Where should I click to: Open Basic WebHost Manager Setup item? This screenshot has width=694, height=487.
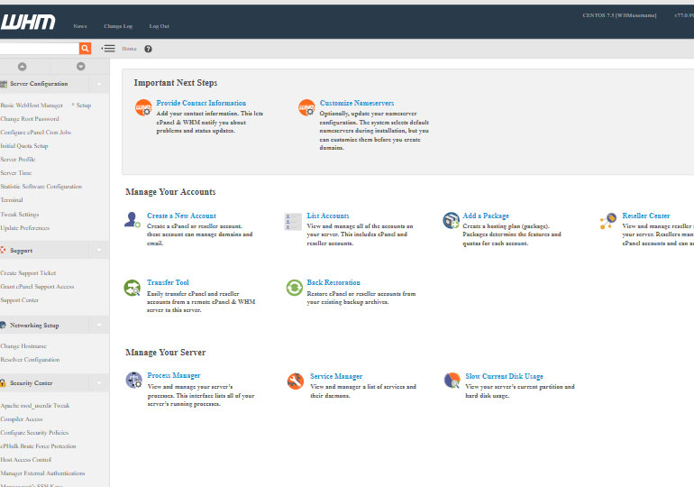[46, 106]
